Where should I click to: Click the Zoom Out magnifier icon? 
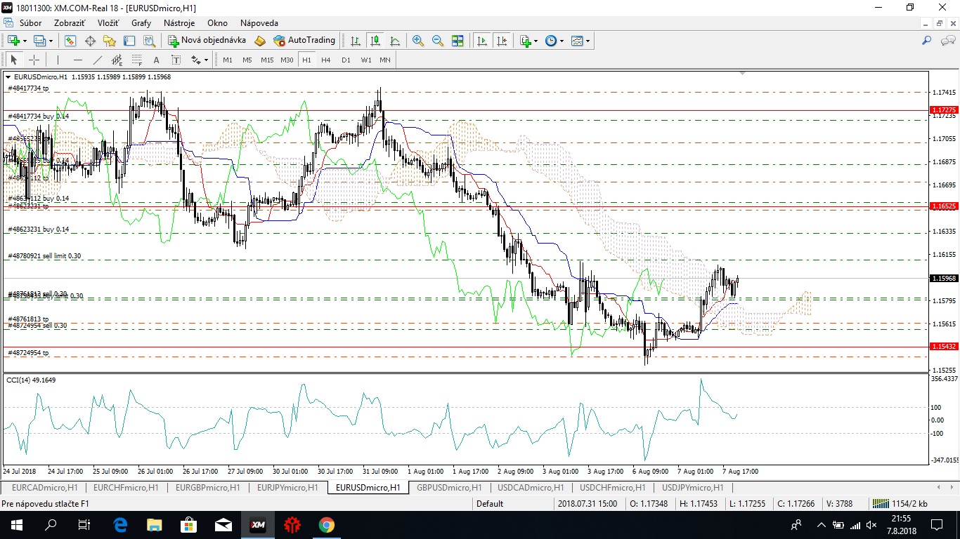438,41
